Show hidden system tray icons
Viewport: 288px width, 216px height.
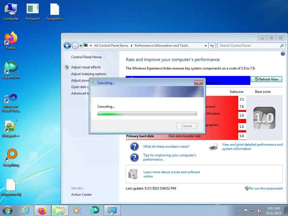coord(239,211)
